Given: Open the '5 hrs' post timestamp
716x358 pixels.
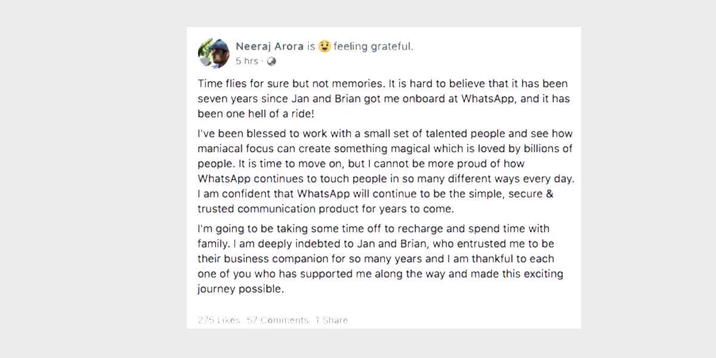Looking at the screenshot, I should pyautogui.click(x=247, y=61).
